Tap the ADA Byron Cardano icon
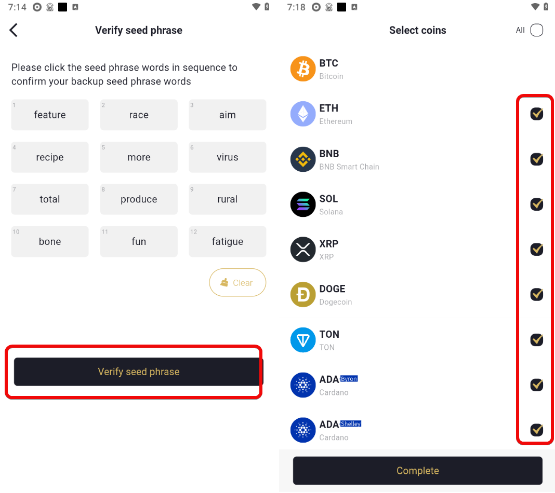 (x=302, y=385)
